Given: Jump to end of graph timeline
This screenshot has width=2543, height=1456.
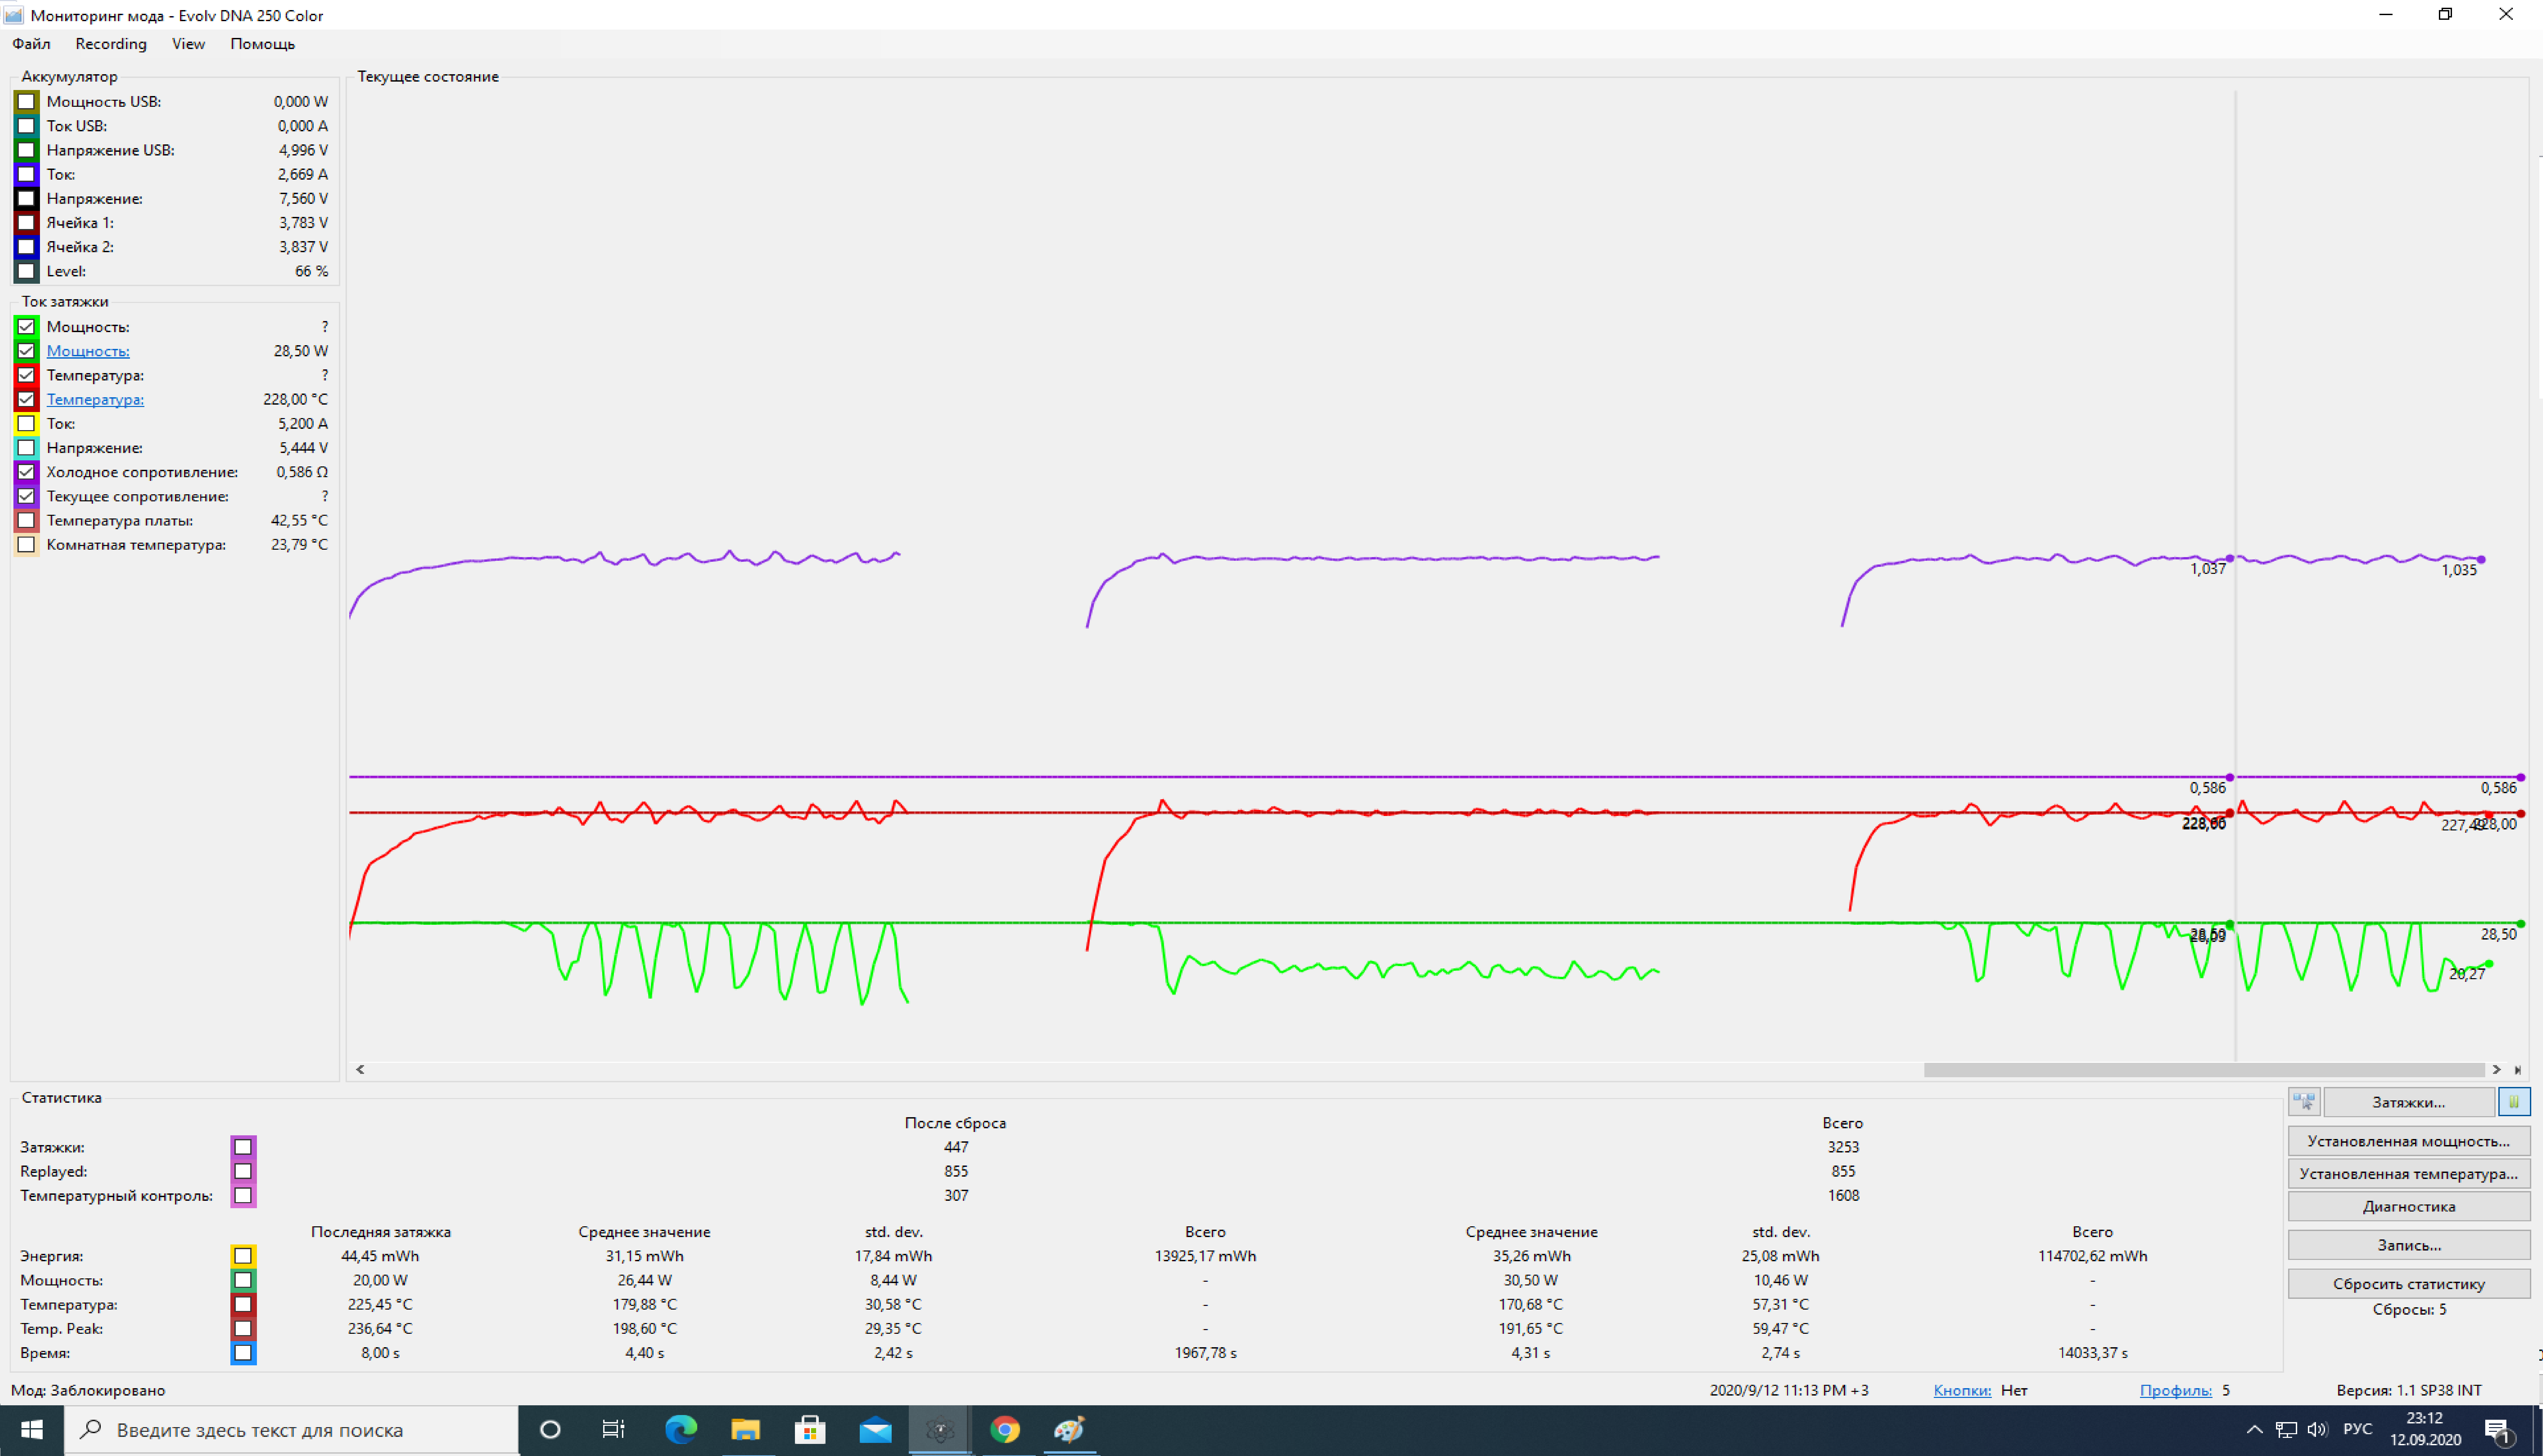Looking at the screenshot, I should (2518, 1069).
